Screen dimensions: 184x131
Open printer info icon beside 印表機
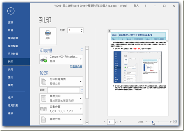(82, 49)
